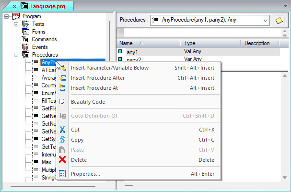
Task: Click the Copy icon in context menu
Action: click(x=62, y=140)
